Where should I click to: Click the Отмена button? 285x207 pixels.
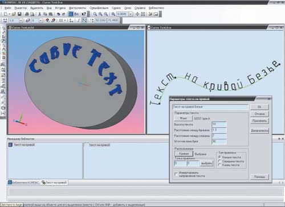259,114
